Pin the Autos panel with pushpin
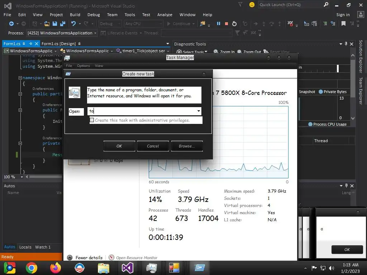Screen dimensions: 367x275 click(347, 186)
